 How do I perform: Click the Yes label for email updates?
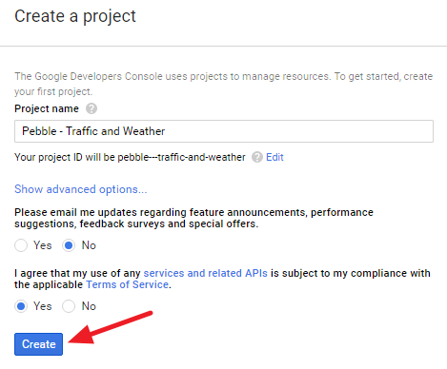click(43, 245)
